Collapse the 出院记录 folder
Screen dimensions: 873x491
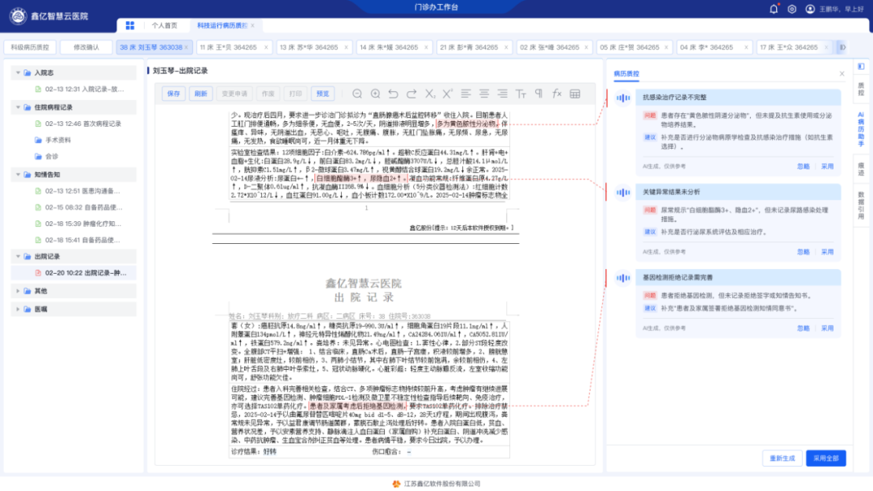click(x=18, y=256)
